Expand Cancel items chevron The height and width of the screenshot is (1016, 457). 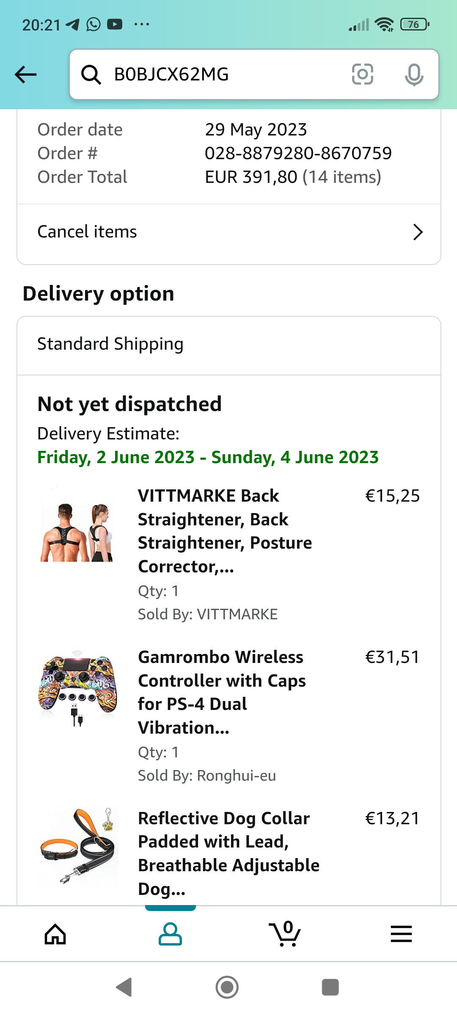(418, 232)
